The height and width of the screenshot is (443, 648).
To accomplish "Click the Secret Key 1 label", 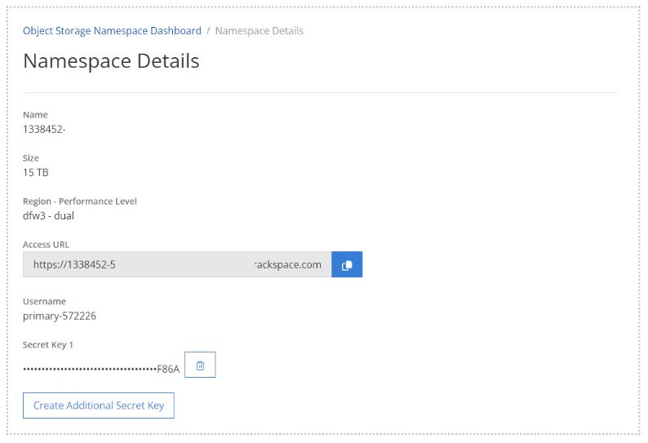I will click(x=48, y=344).
